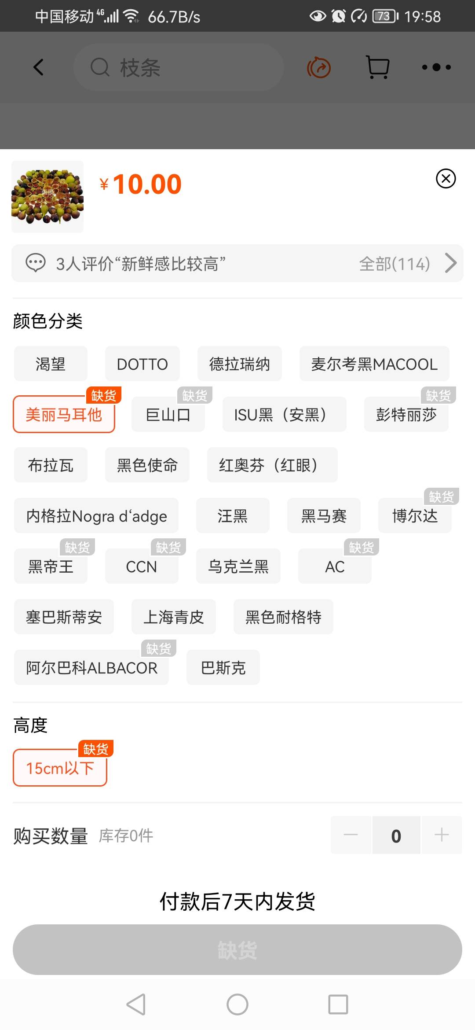Increase quantity with plus button

[x=441, y=835]
